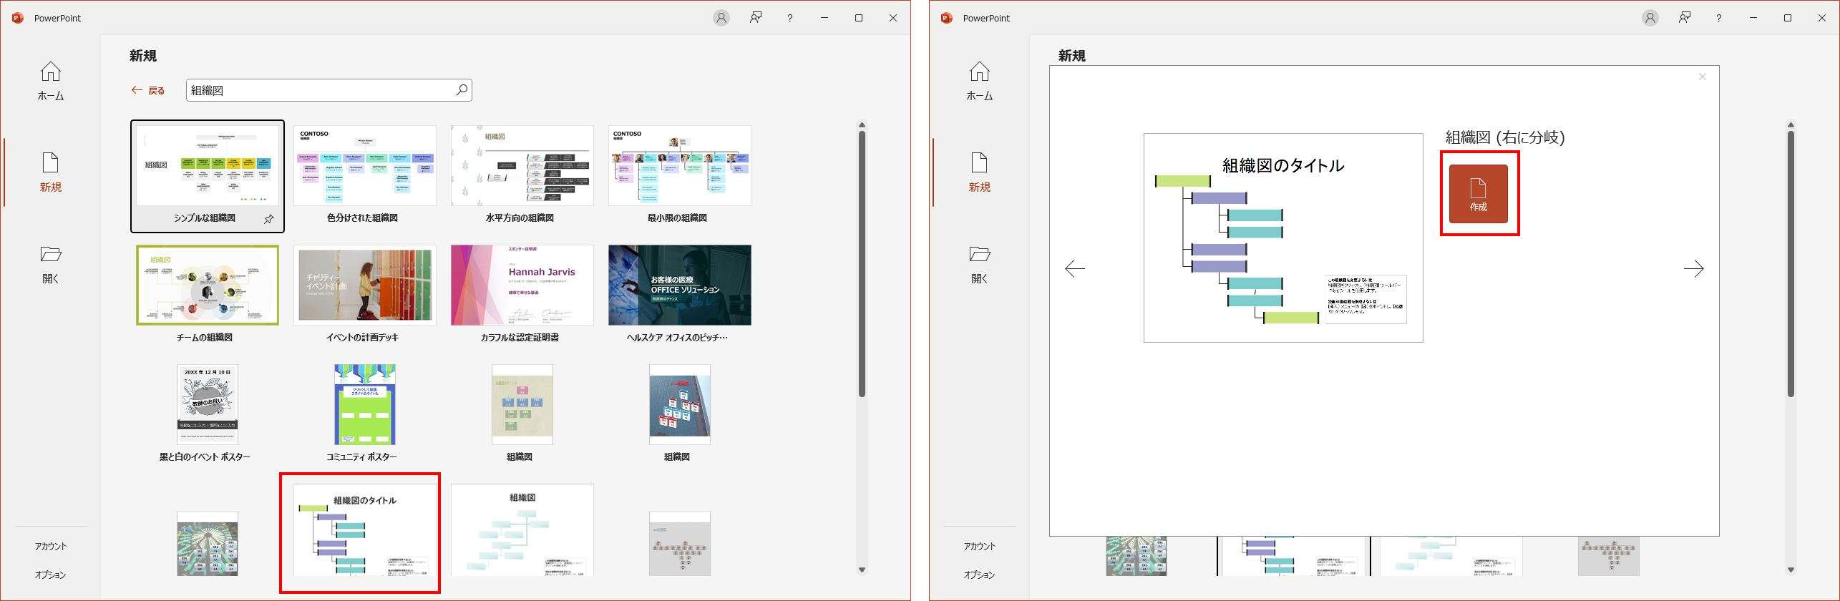Select 最小限の組織図 template thumbnail
This screenshot has height=601, width=1840.
[x=680, y=166]
